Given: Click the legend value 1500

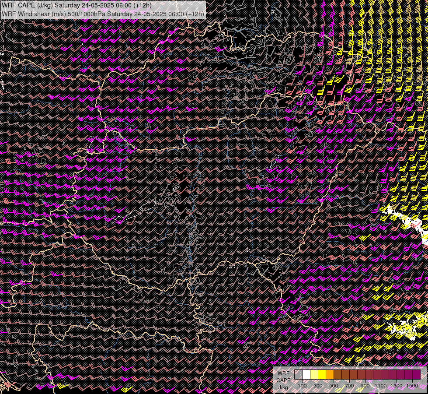Looking at the screenshot, I should [x=412, y=386].
